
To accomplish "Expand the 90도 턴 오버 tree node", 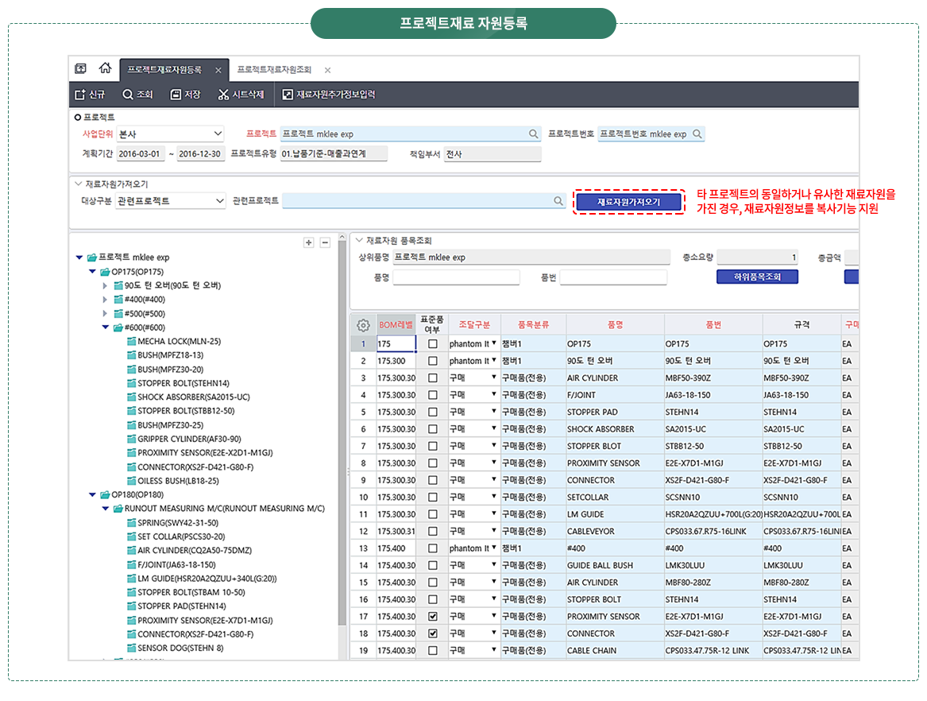I will 105,285.
